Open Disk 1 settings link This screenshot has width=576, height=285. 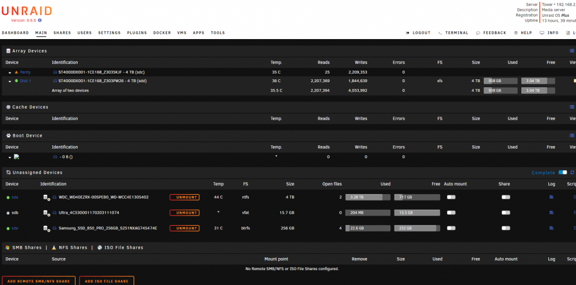click(x=25, y=80)
